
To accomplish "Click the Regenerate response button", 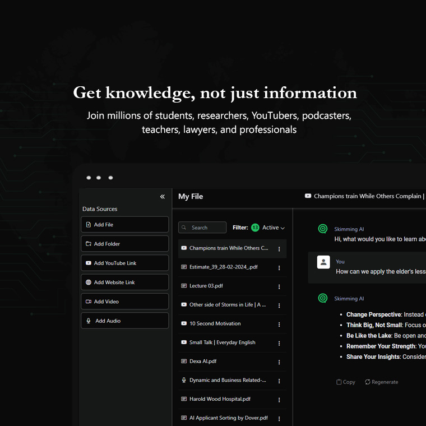I will click(382, 382).
